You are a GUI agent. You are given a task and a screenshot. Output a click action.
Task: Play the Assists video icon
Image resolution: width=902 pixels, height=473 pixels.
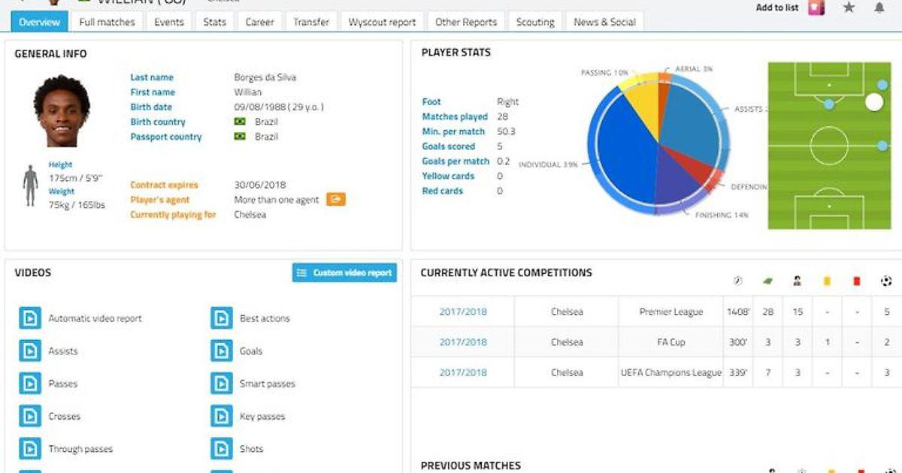tap(30, 351)
